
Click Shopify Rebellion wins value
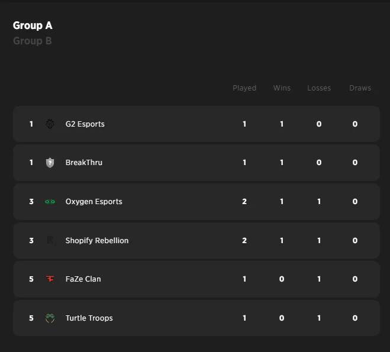pyautogui.click(x=282, y=241)
